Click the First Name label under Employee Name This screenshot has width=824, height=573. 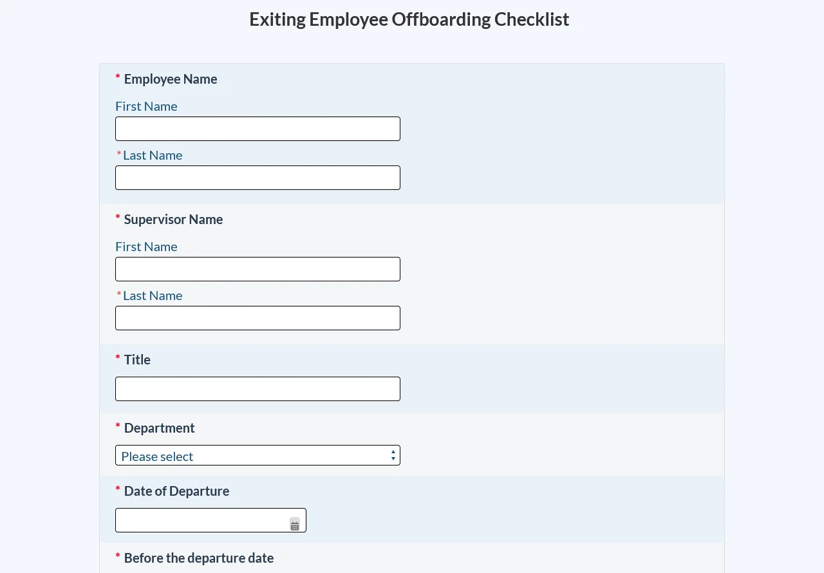[146, 106]
